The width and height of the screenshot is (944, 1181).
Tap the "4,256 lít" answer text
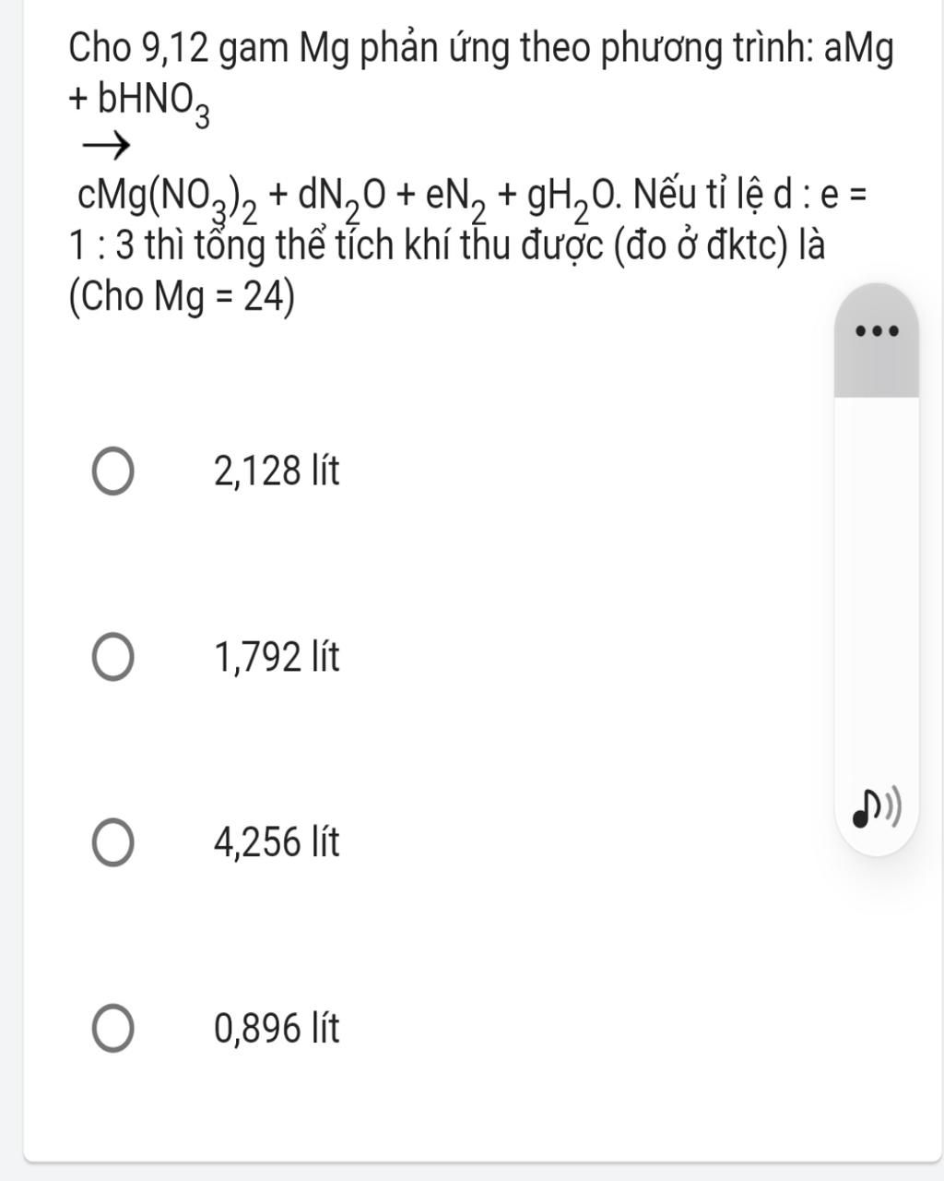277,843
